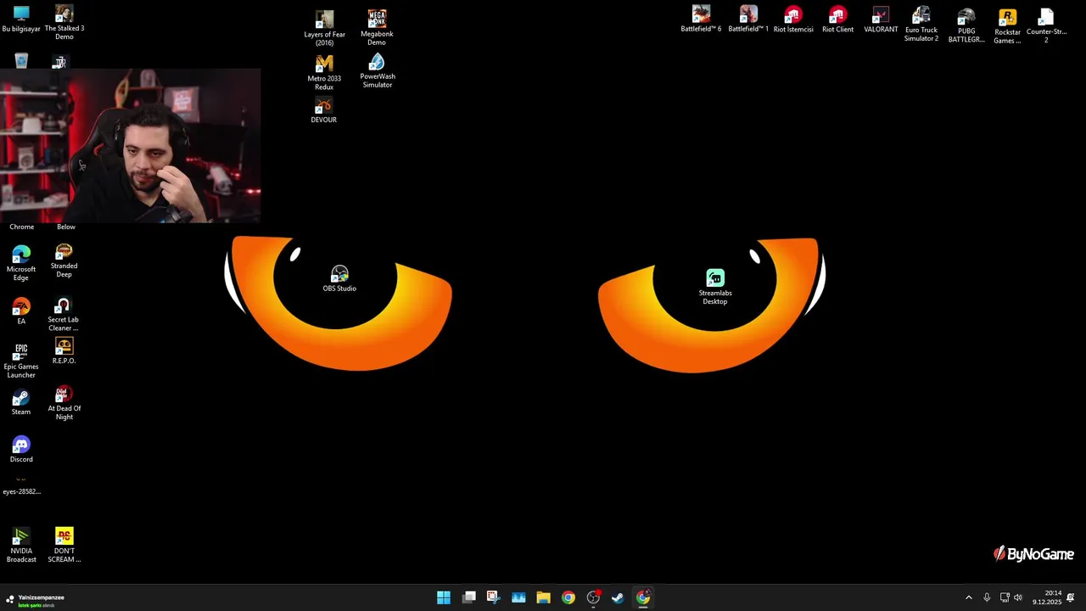Launch R.E.P.O. game shortcut

[64, 351]
